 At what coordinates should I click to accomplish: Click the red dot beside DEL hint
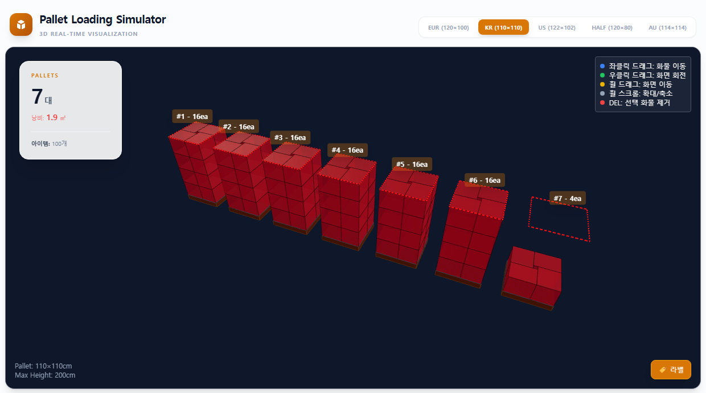click(x=602, y=103)
